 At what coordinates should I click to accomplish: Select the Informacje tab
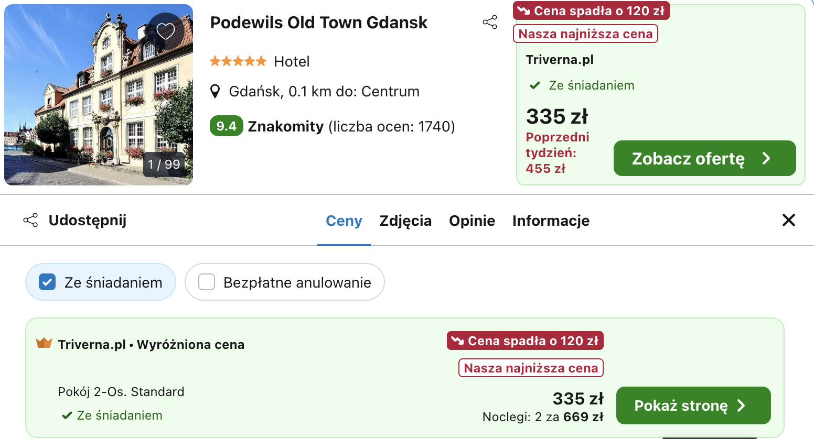551,221
